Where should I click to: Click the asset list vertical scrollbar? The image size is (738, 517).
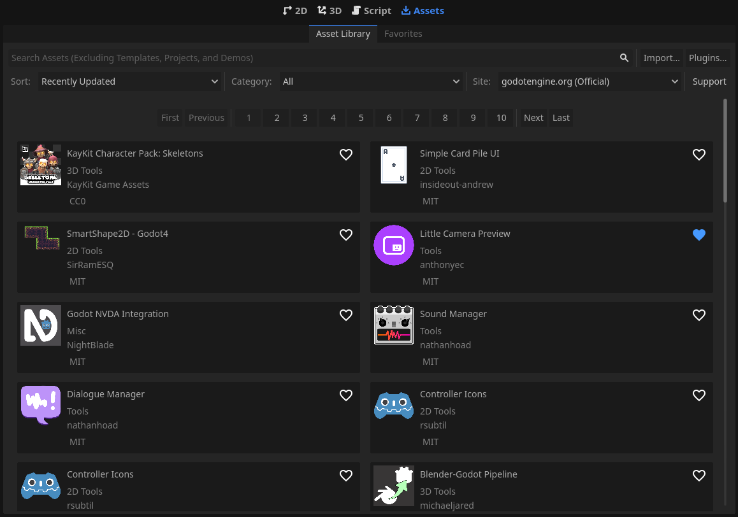(725, 150)
